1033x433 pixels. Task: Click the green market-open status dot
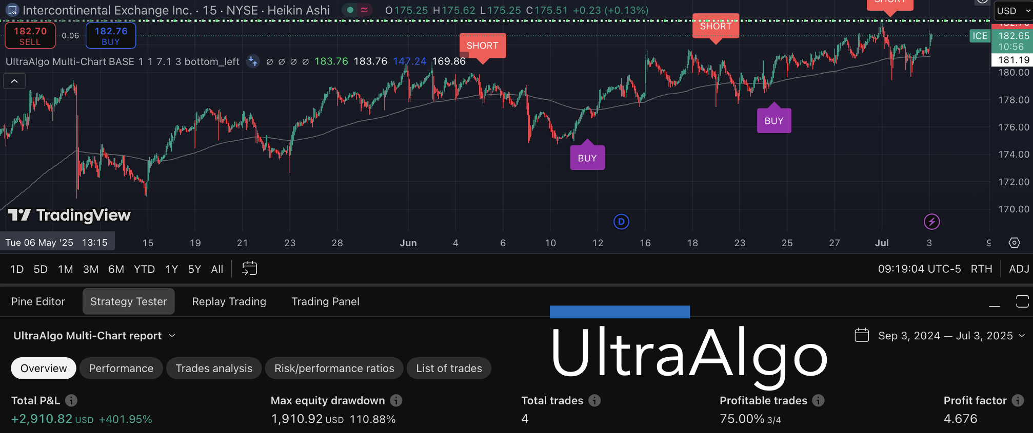tap(350, 10)
